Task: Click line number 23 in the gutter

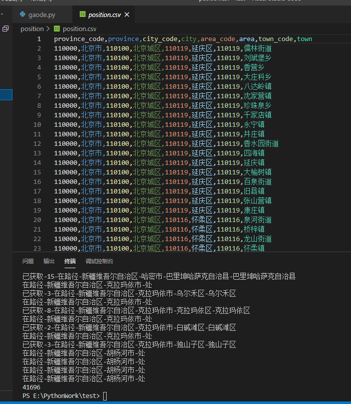Action: click(x=37, y=249)
